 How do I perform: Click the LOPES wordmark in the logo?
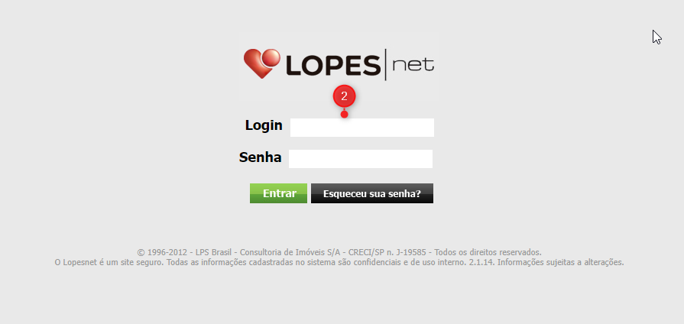click(333, 65)
